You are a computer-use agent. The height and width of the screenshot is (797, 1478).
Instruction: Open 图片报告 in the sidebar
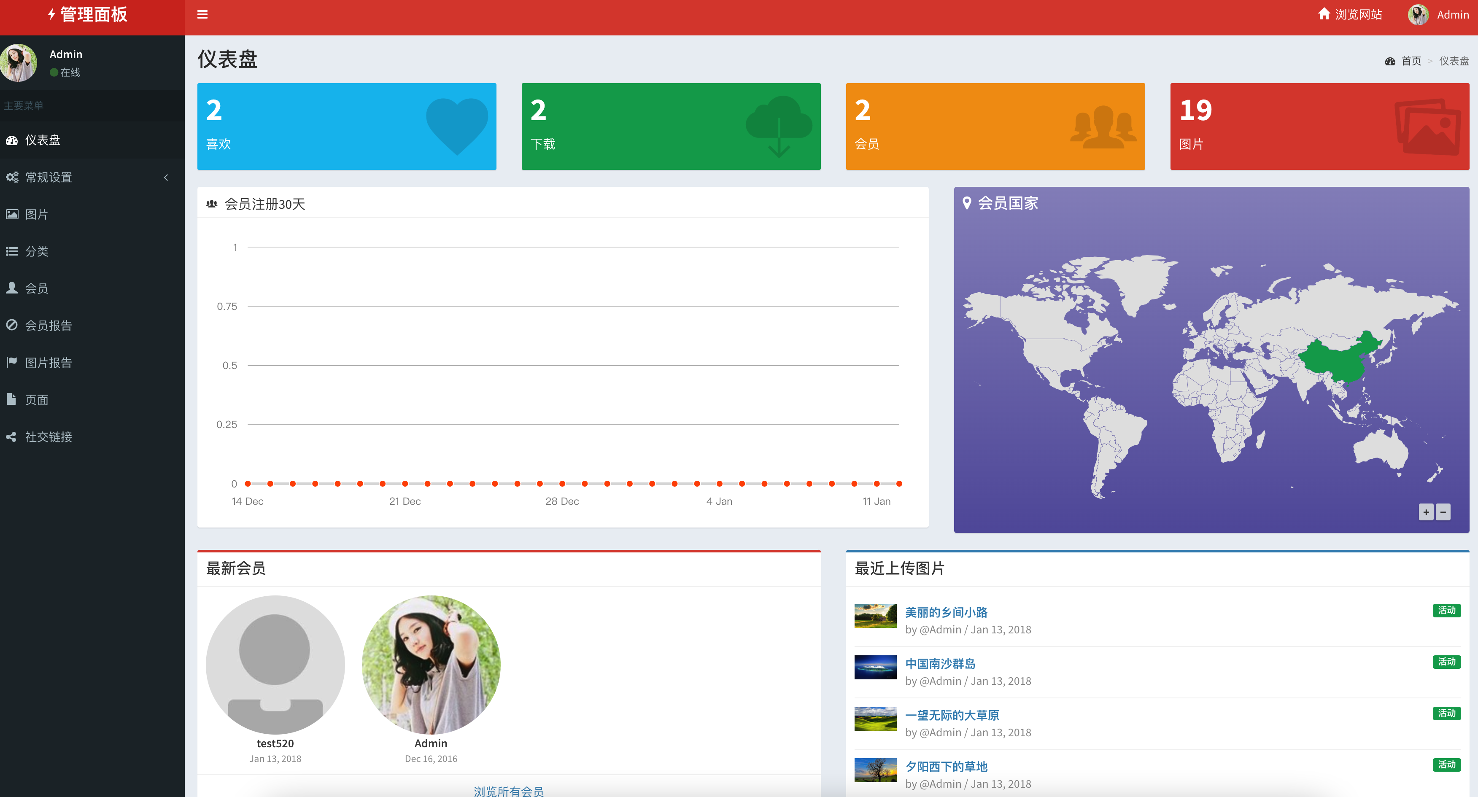pos(92,363)
